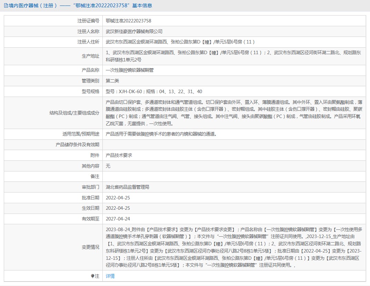Click the 注册人住所 address value

[x=180, y=42]
